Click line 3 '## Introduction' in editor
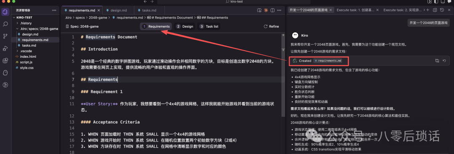Image resolution: width=454 pixels, height=154 pixels. [99, 49]
